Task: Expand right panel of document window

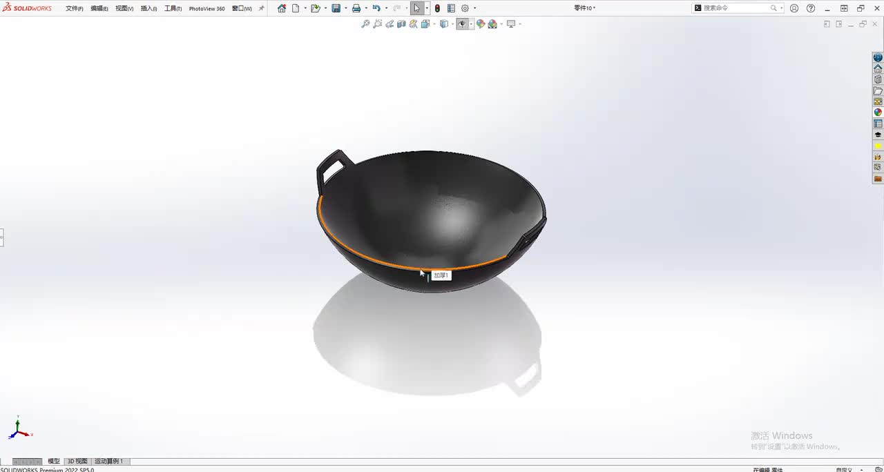Action: (839, 24)
